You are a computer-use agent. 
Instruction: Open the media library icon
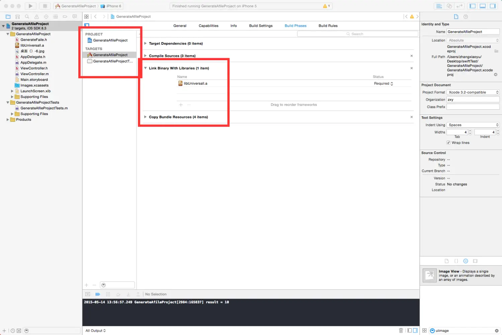[x=475, y=261]
